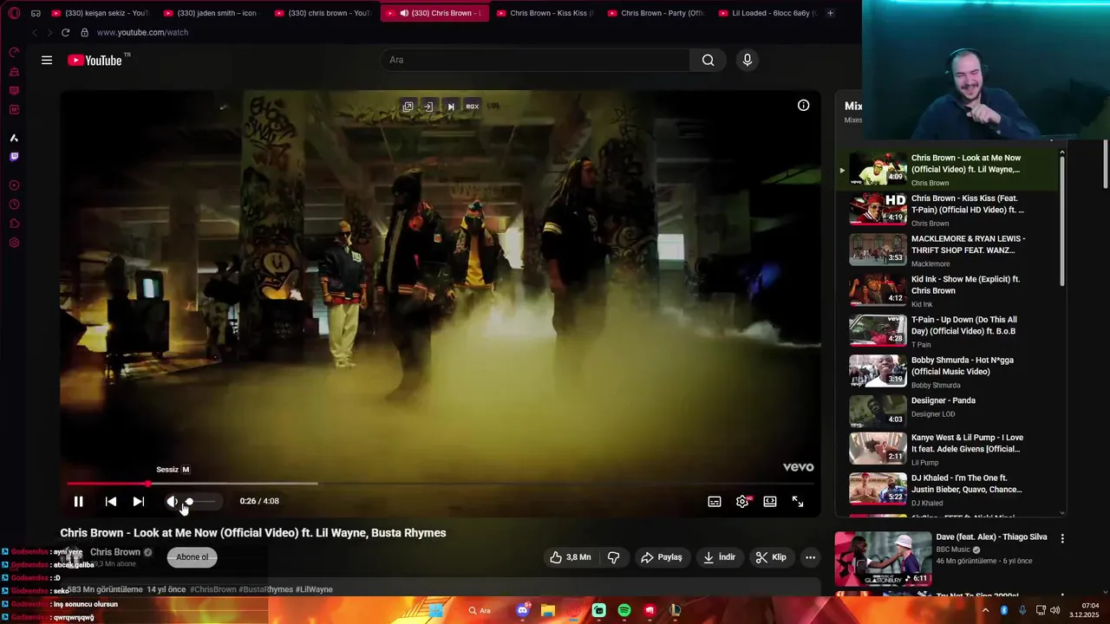The height and width of the screenshot is (624, 1110).
Task: Toggle subtitles/closed captions button
Action: pyautogui.click(x=715, y=501)
